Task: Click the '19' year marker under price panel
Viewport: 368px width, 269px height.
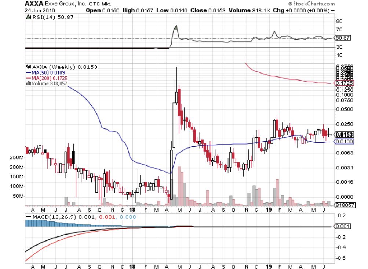Action: pyautogui.click(x=269, y=210)
